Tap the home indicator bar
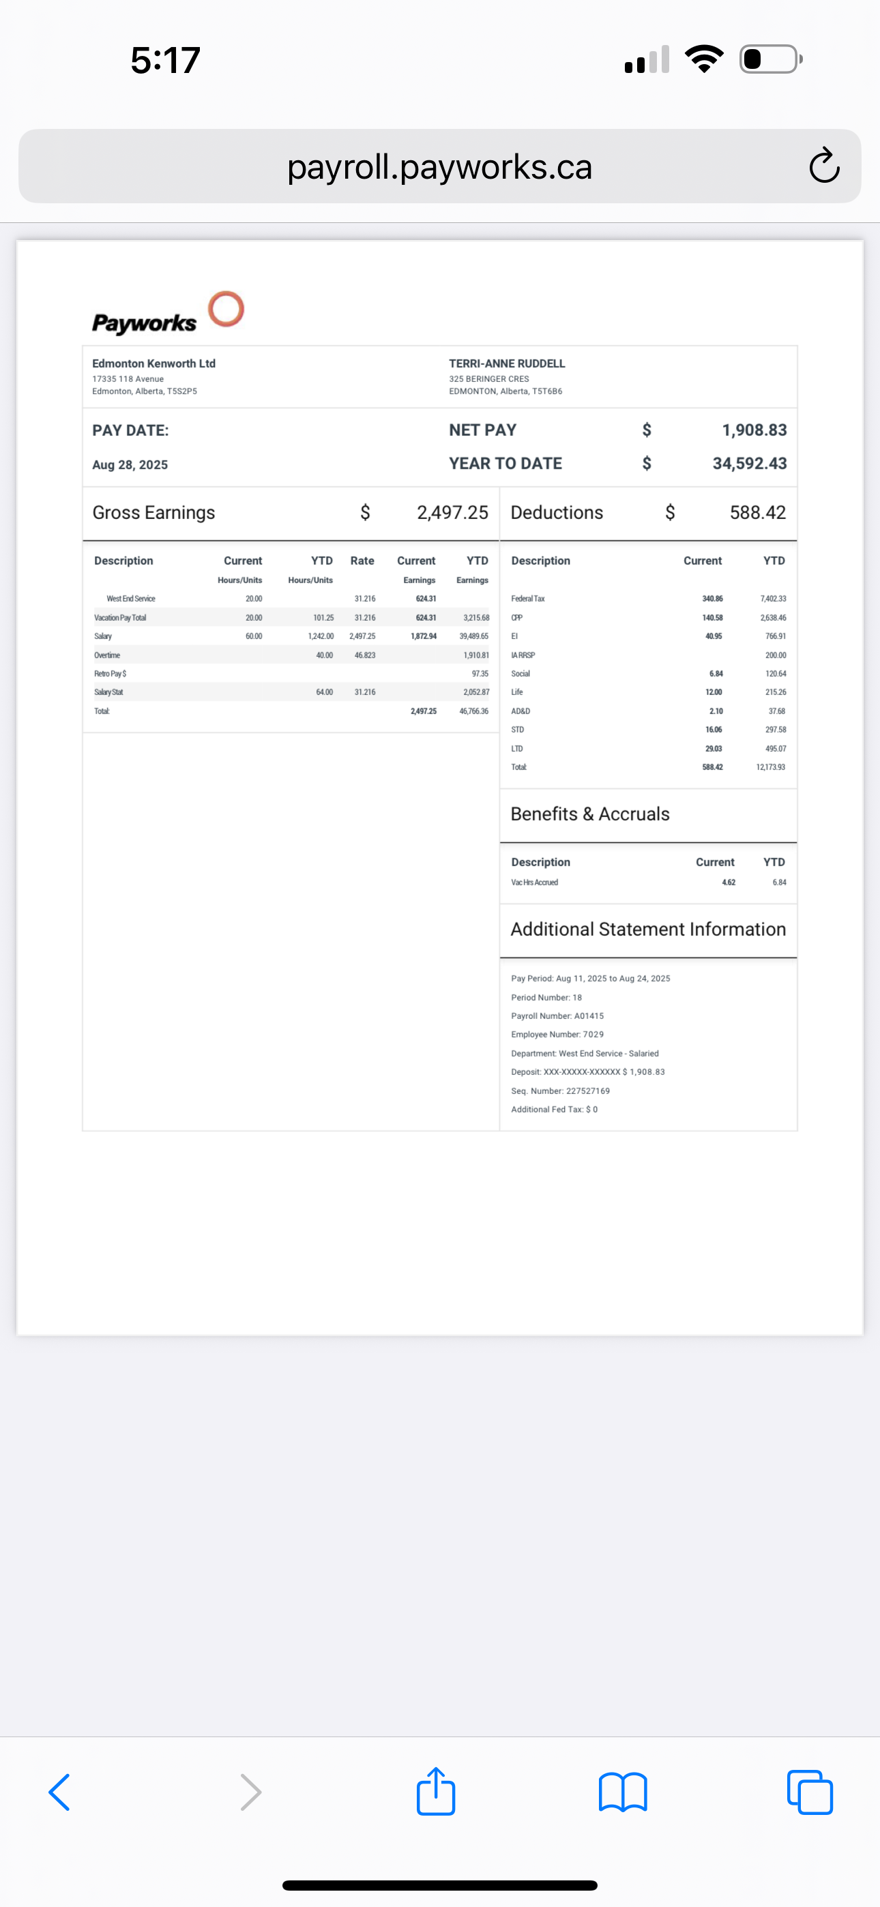Image resolution: width=880 pixels, height=1907 pixels. pos(439,1884)
